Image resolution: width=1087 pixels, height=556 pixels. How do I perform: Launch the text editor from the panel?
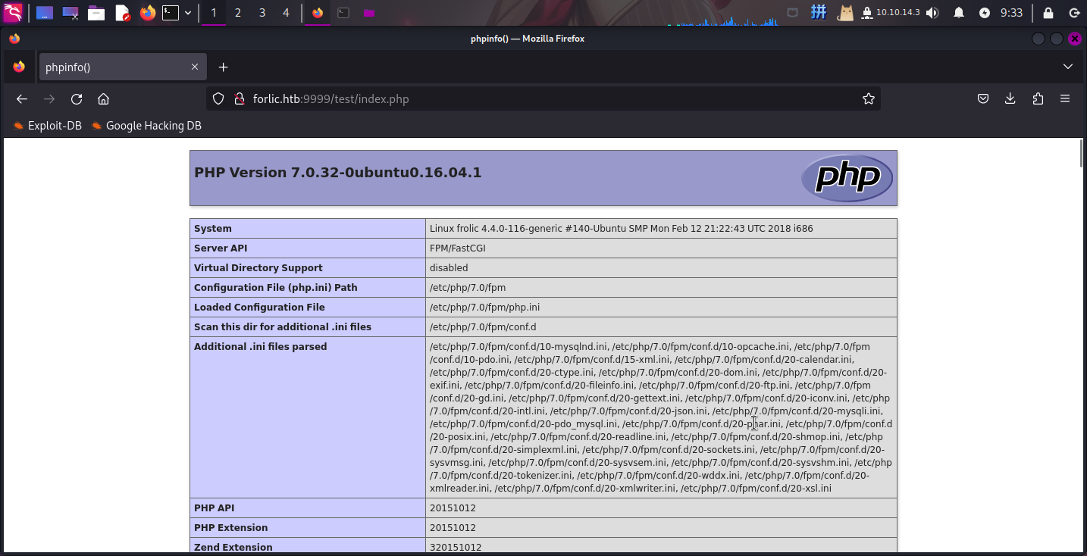(x=122, y=13)
